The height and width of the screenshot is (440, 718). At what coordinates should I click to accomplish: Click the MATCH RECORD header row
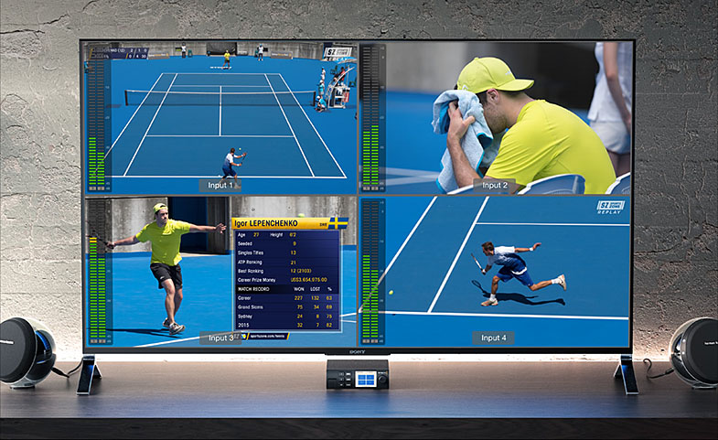pos(287,289)
